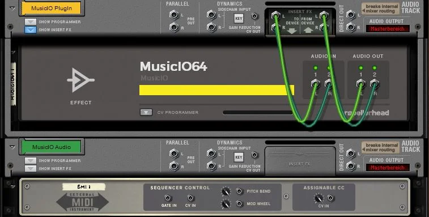The width and height of the screenshot is (429, 217).
Task: Click Direct Out L jack on MusicIO PlugIn track
Action: click(x=350, y=15)
